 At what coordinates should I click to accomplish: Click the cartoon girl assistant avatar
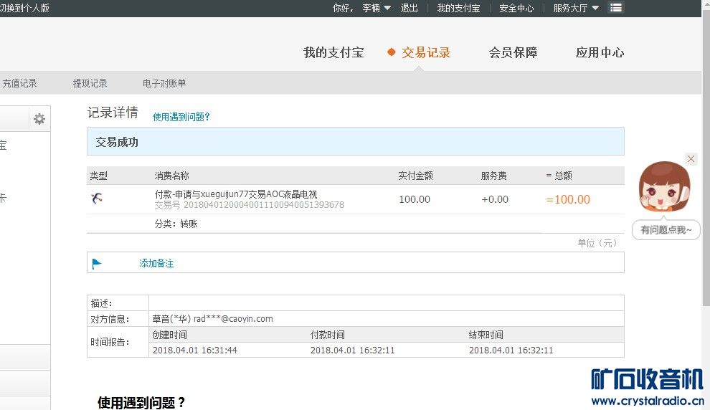tap(664, 186)
